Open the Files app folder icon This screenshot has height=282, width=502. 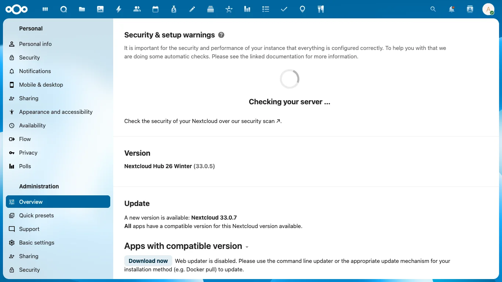tap(82, 9)
